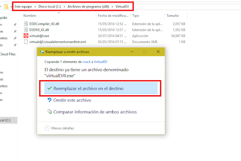Go to Este equipo in address bar
The image size is (241, 161).
23,7
